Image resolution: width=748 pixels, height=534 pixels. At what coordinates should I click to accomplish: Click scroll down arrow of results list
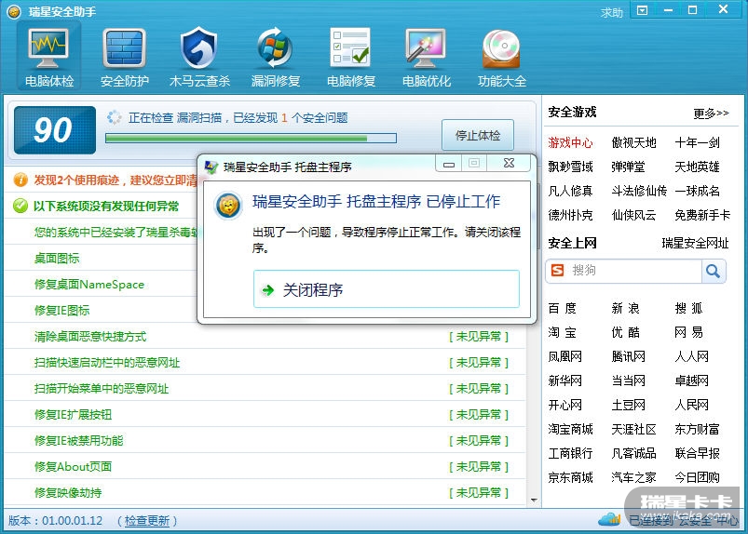(x=534, y=501)
